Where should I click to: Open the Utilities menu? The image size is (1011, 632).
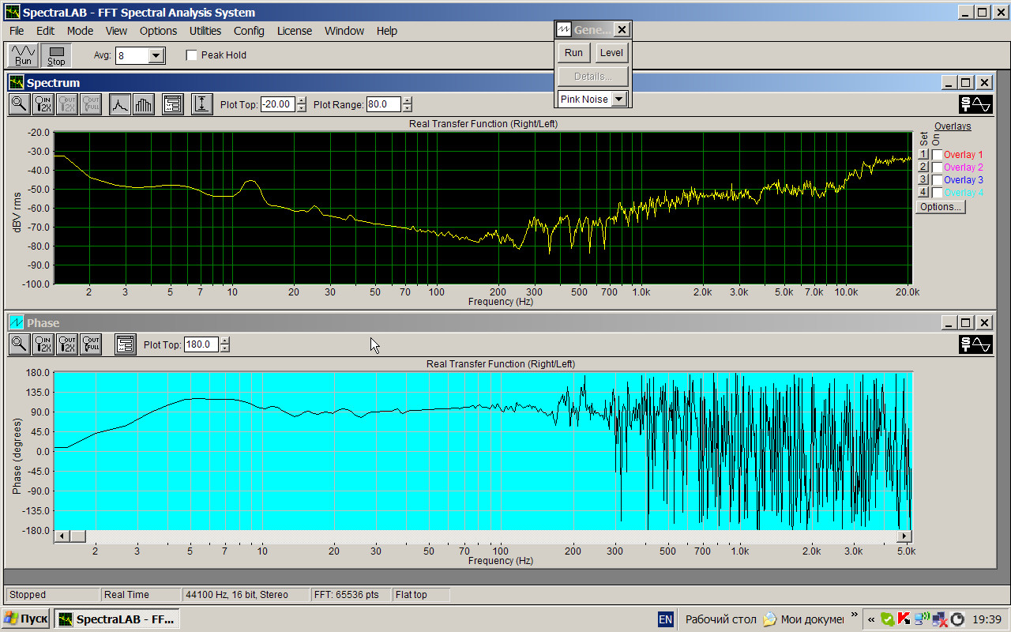tap(205, 31)
